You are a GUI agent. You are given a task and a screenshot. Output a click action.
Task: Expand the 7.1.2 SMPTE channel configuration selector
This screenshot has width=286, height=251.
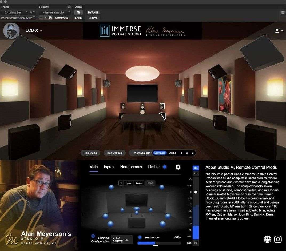(x=122, y=240)
